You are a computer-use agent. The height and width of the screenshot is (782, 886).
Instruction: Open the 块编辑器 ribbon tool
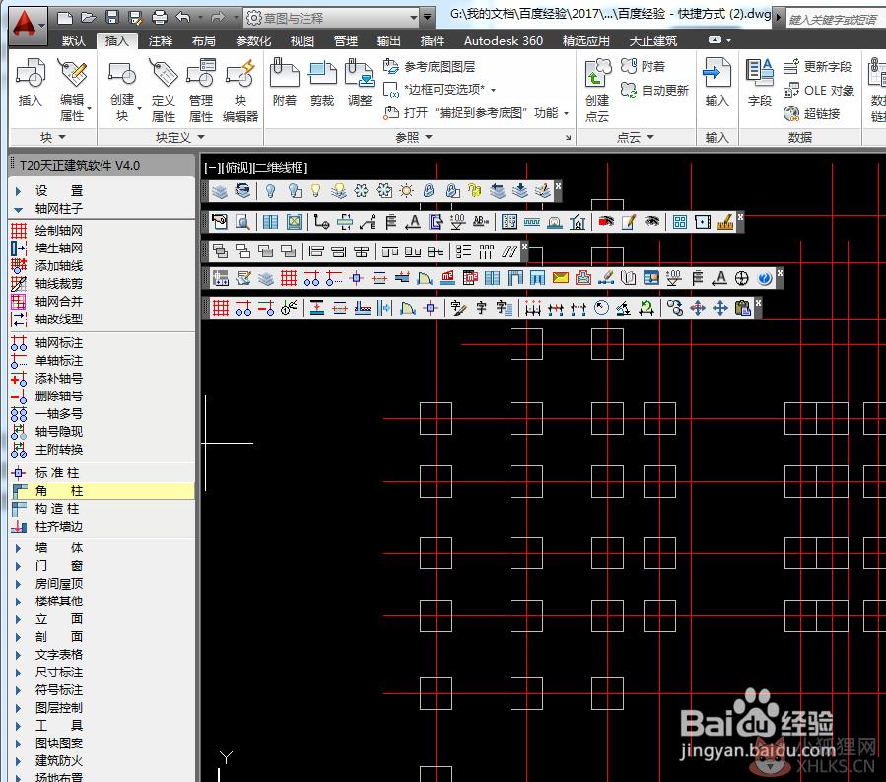(x=240, y=91)
